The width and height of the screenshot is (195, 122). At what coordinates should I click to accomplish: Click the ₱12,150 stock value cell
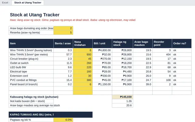pyautogui.click(x=122, y=59)
